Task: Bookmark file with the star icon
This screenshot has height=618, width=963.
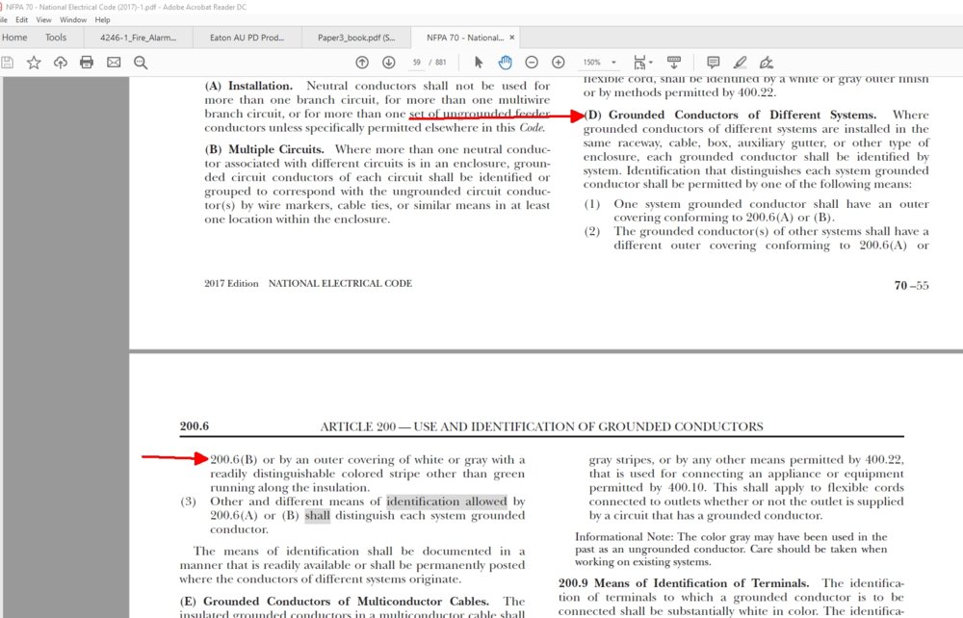Action: (34, 62)
